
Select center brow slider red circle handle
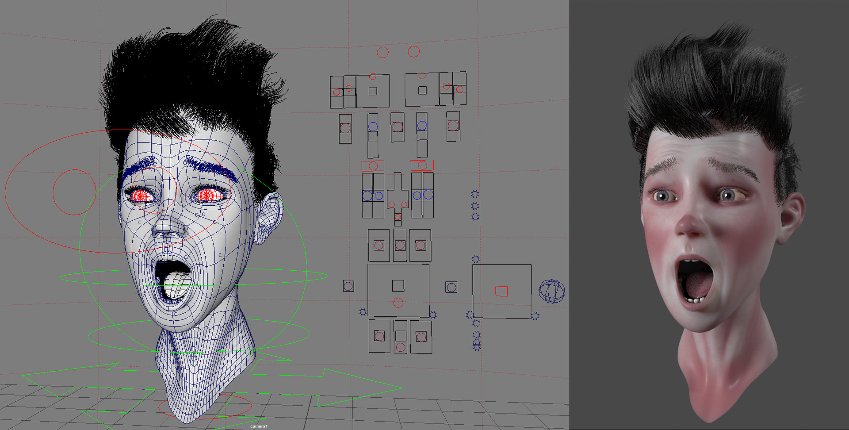[x=398, y=127]
